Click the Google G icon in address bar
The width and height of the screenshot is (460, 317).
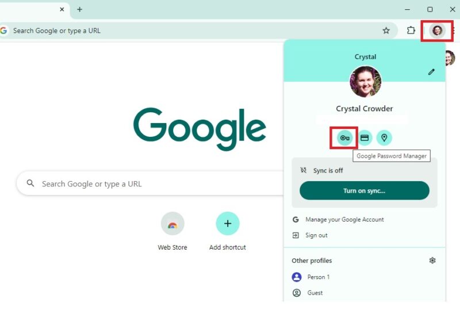(3, 30)
